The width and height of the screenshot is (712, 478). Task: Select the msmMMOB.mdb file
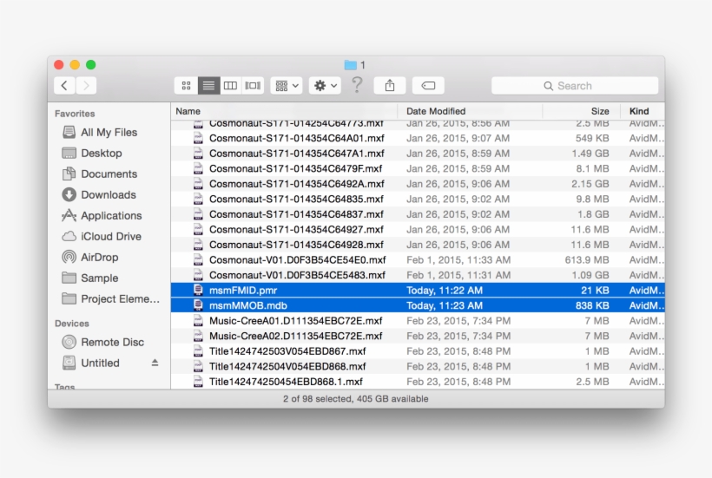418,305
